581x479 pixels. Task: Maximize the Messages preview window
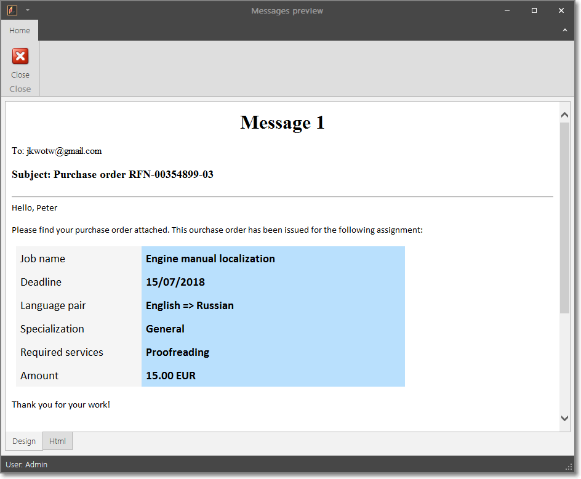pyautogui.click(x=534, y=10)
